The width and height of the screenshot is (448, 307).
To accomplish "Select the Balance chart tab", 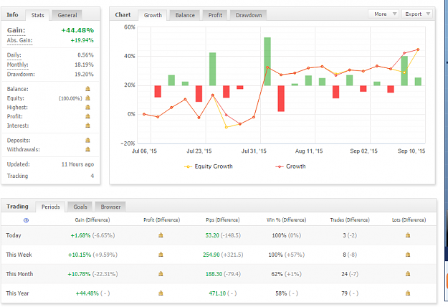I will [x=185, y=15].
